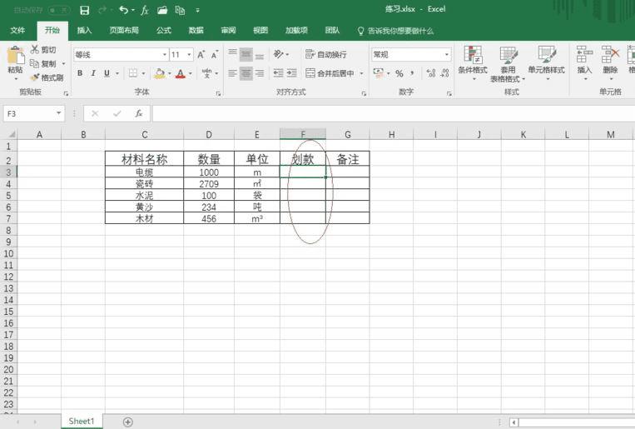Click the increase decimal icon
Image resolution: width=635 pixels, height=429 pixels.
431,73
